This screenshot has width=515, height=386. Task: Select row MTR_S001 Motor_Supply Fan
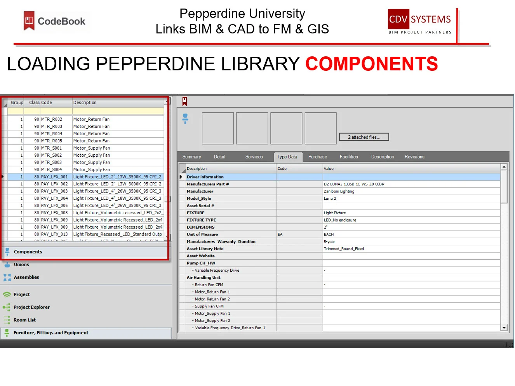click(85, 148)
